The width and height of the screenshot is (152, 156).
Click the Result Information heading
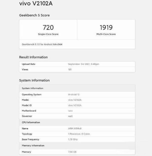point(33,57)
